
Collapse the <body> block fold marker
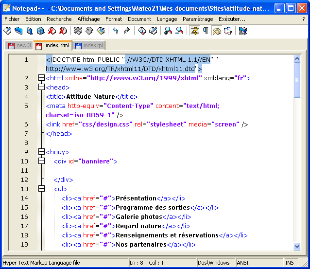click(x=41, y=152)
